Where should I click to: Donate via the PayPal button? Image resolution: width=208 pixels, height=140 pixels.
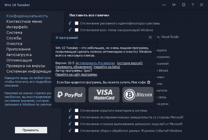70,94
